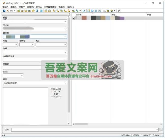Viewport: 165px width, 138px height.
Task: Click the cover art preview box
Action: (x=26, y=106)
